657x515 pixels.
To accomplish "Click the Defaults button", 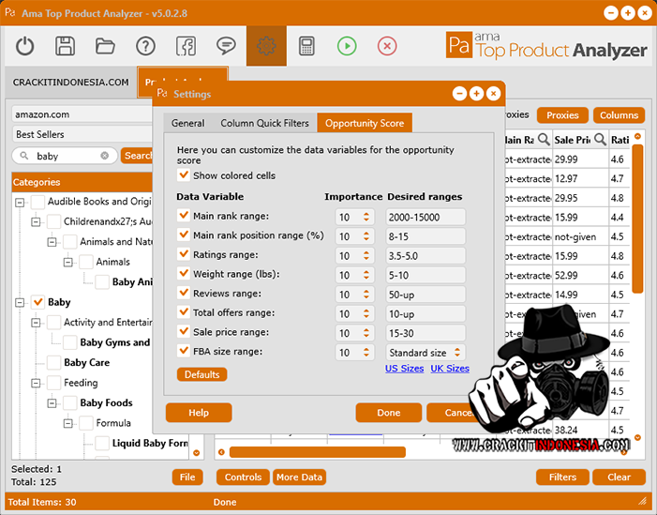I will point(202,374).
